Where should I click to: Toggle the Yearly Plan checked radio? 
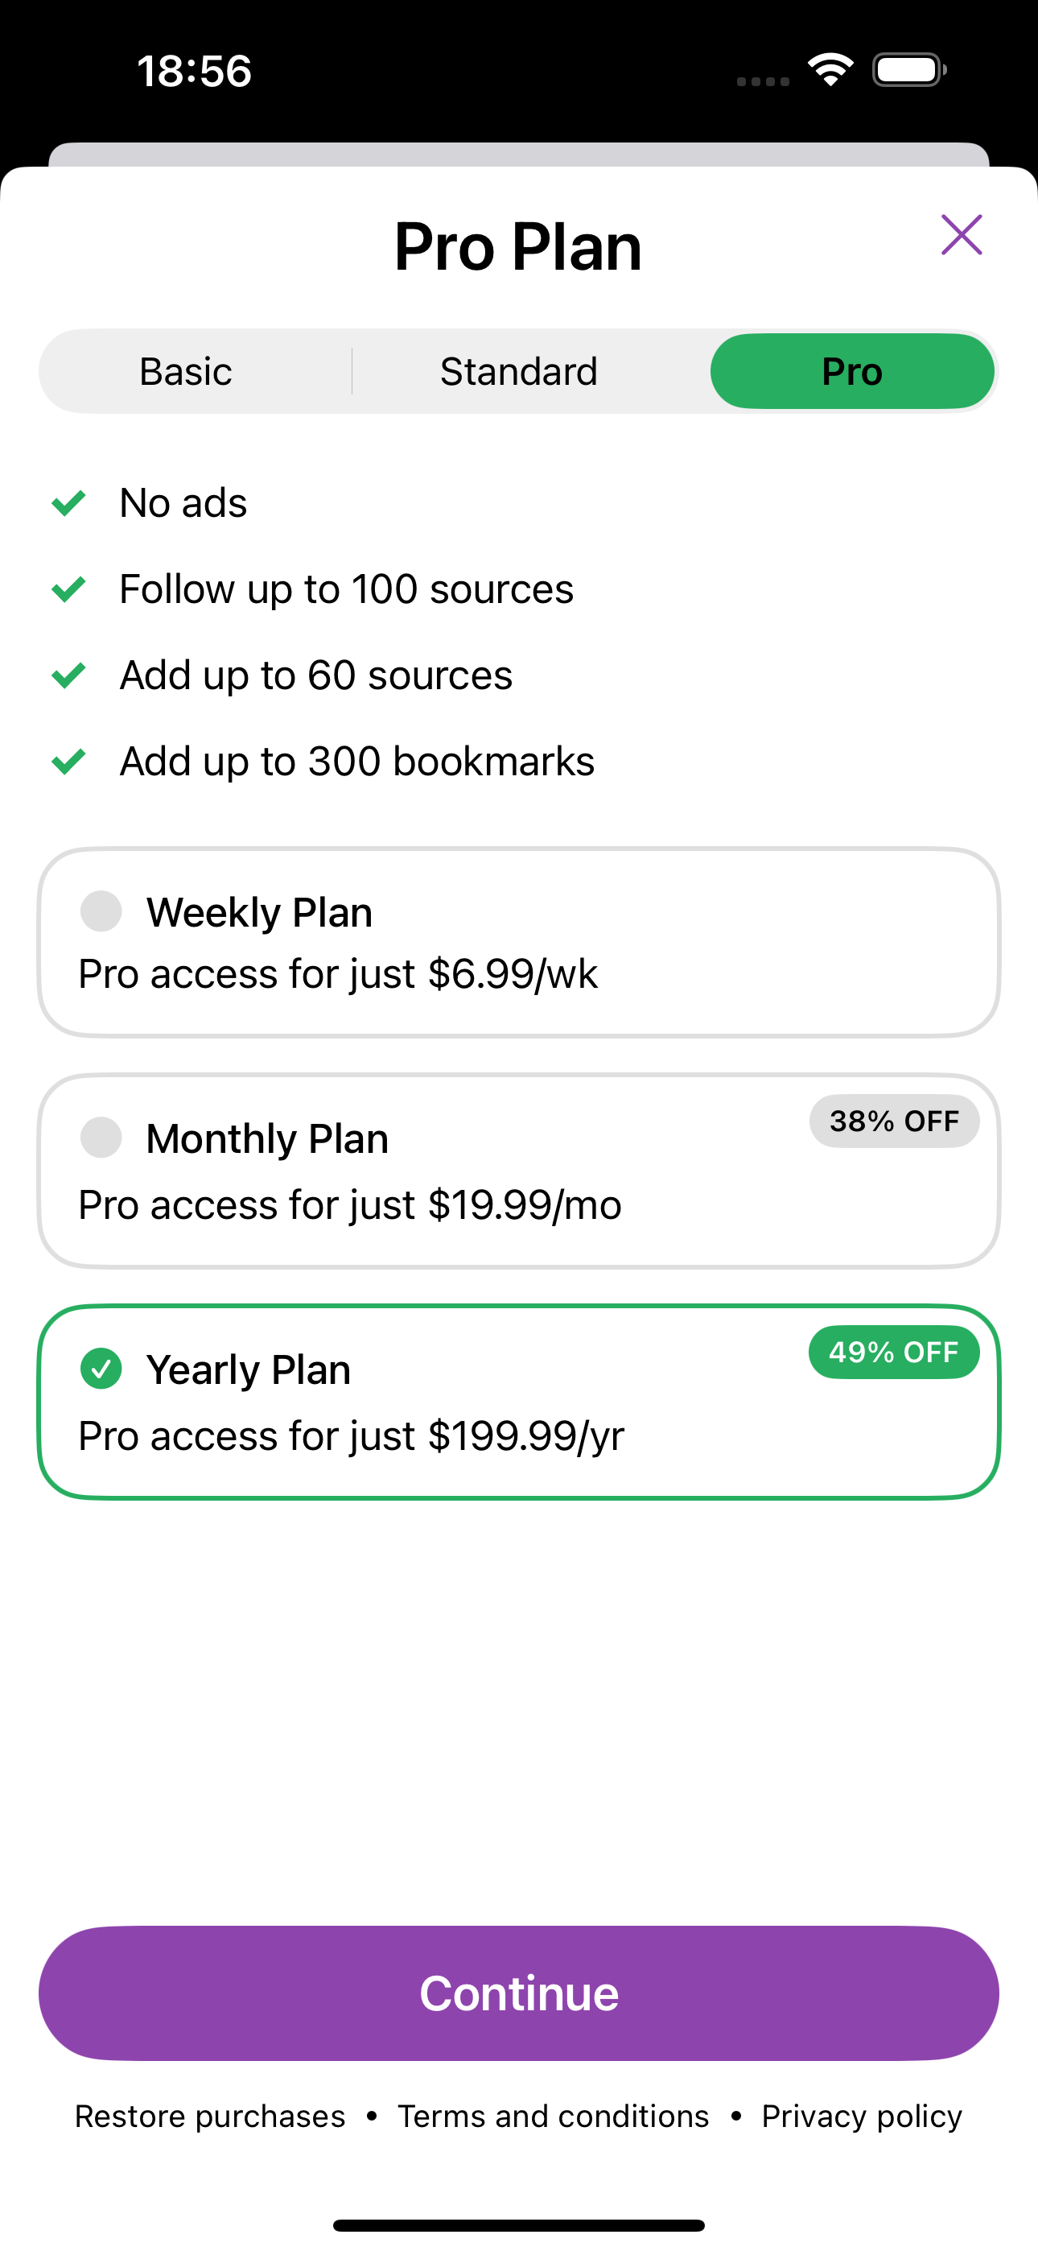click(101, 1369)
